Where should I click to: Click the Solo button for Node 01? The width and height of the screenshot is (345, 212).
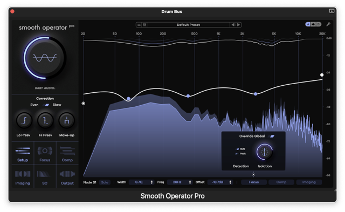(105, 182)
